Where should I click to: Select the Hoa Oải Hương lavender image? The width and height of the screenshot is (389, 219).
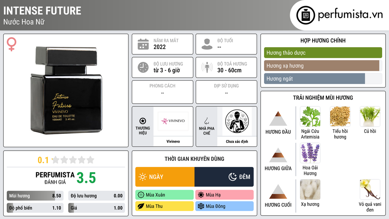310,153
